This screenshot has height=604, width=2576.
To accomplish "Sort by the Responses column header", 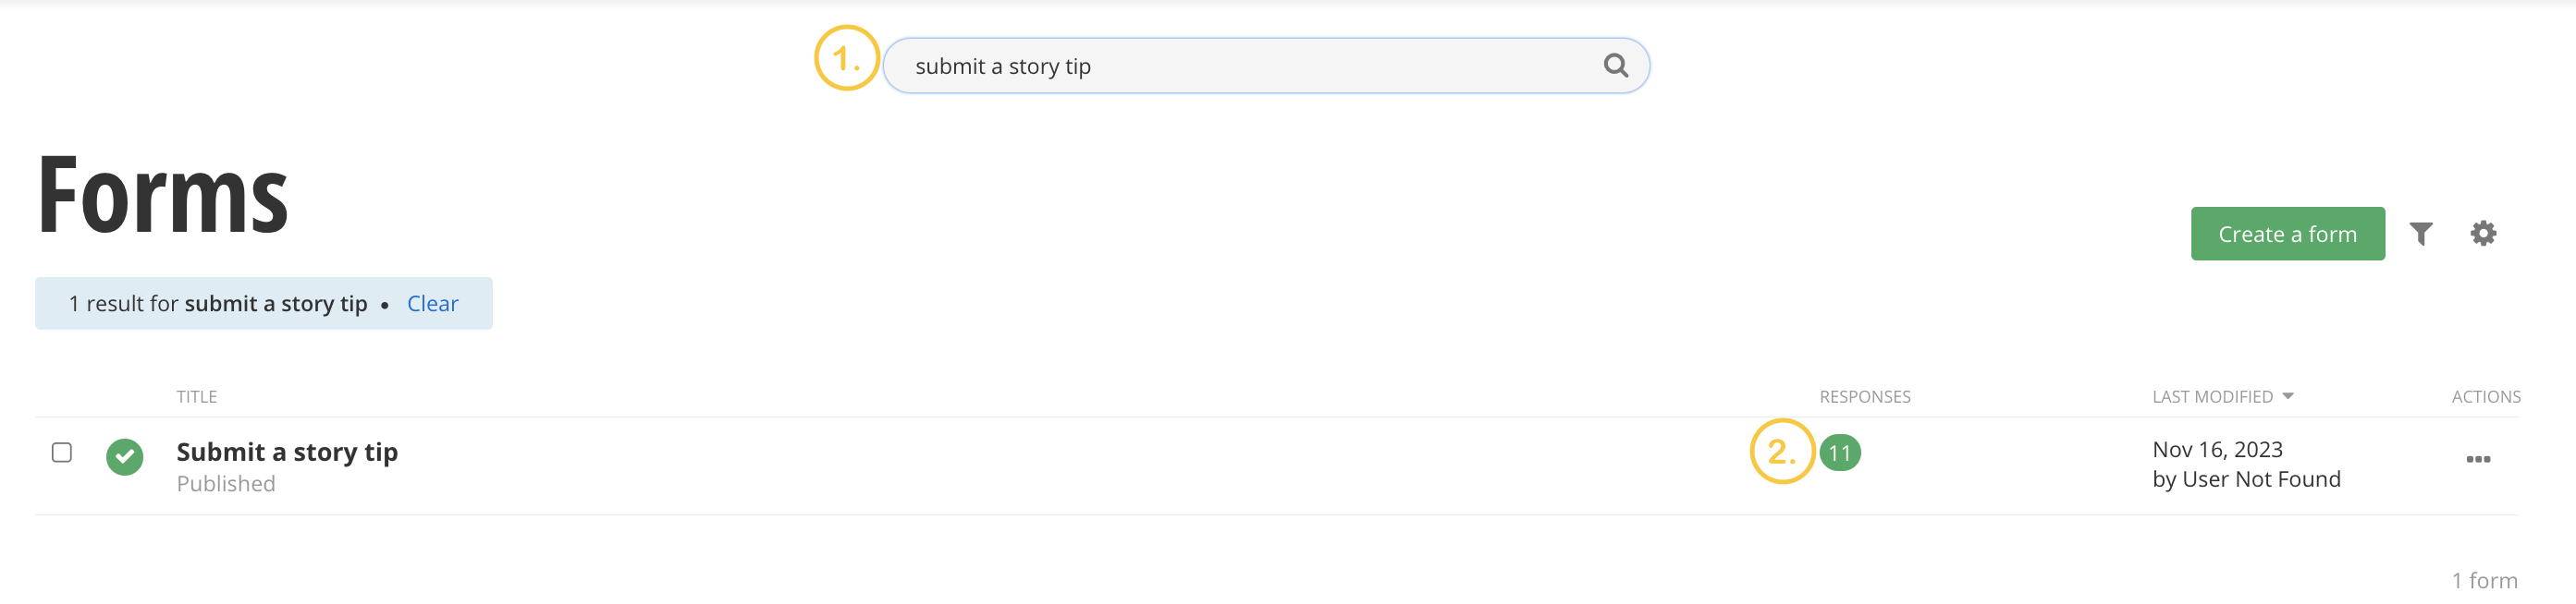I will pyautogui.click(x=1864, y=397).
